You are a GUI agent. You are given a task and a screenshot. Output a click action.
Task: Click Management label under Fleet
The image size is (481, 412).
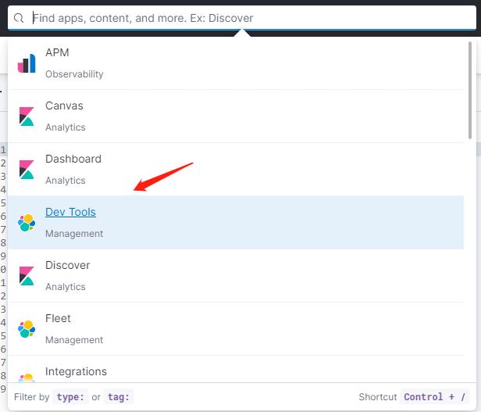point(74,340)
